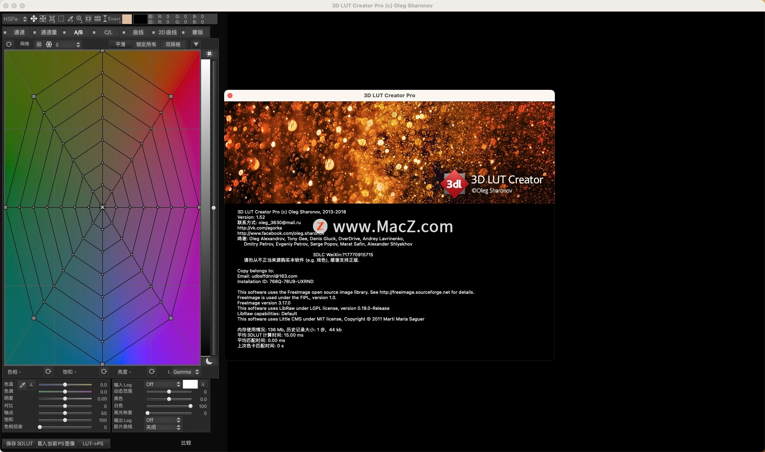
Task: Click the white swatch next to input Log
Action: [190, 384]
